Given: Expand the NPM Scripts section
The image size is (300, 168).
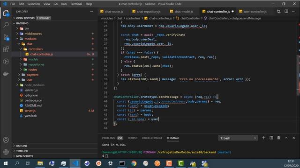Looking at the screenshot, I should pyautogui.click(x=55, y=156).
